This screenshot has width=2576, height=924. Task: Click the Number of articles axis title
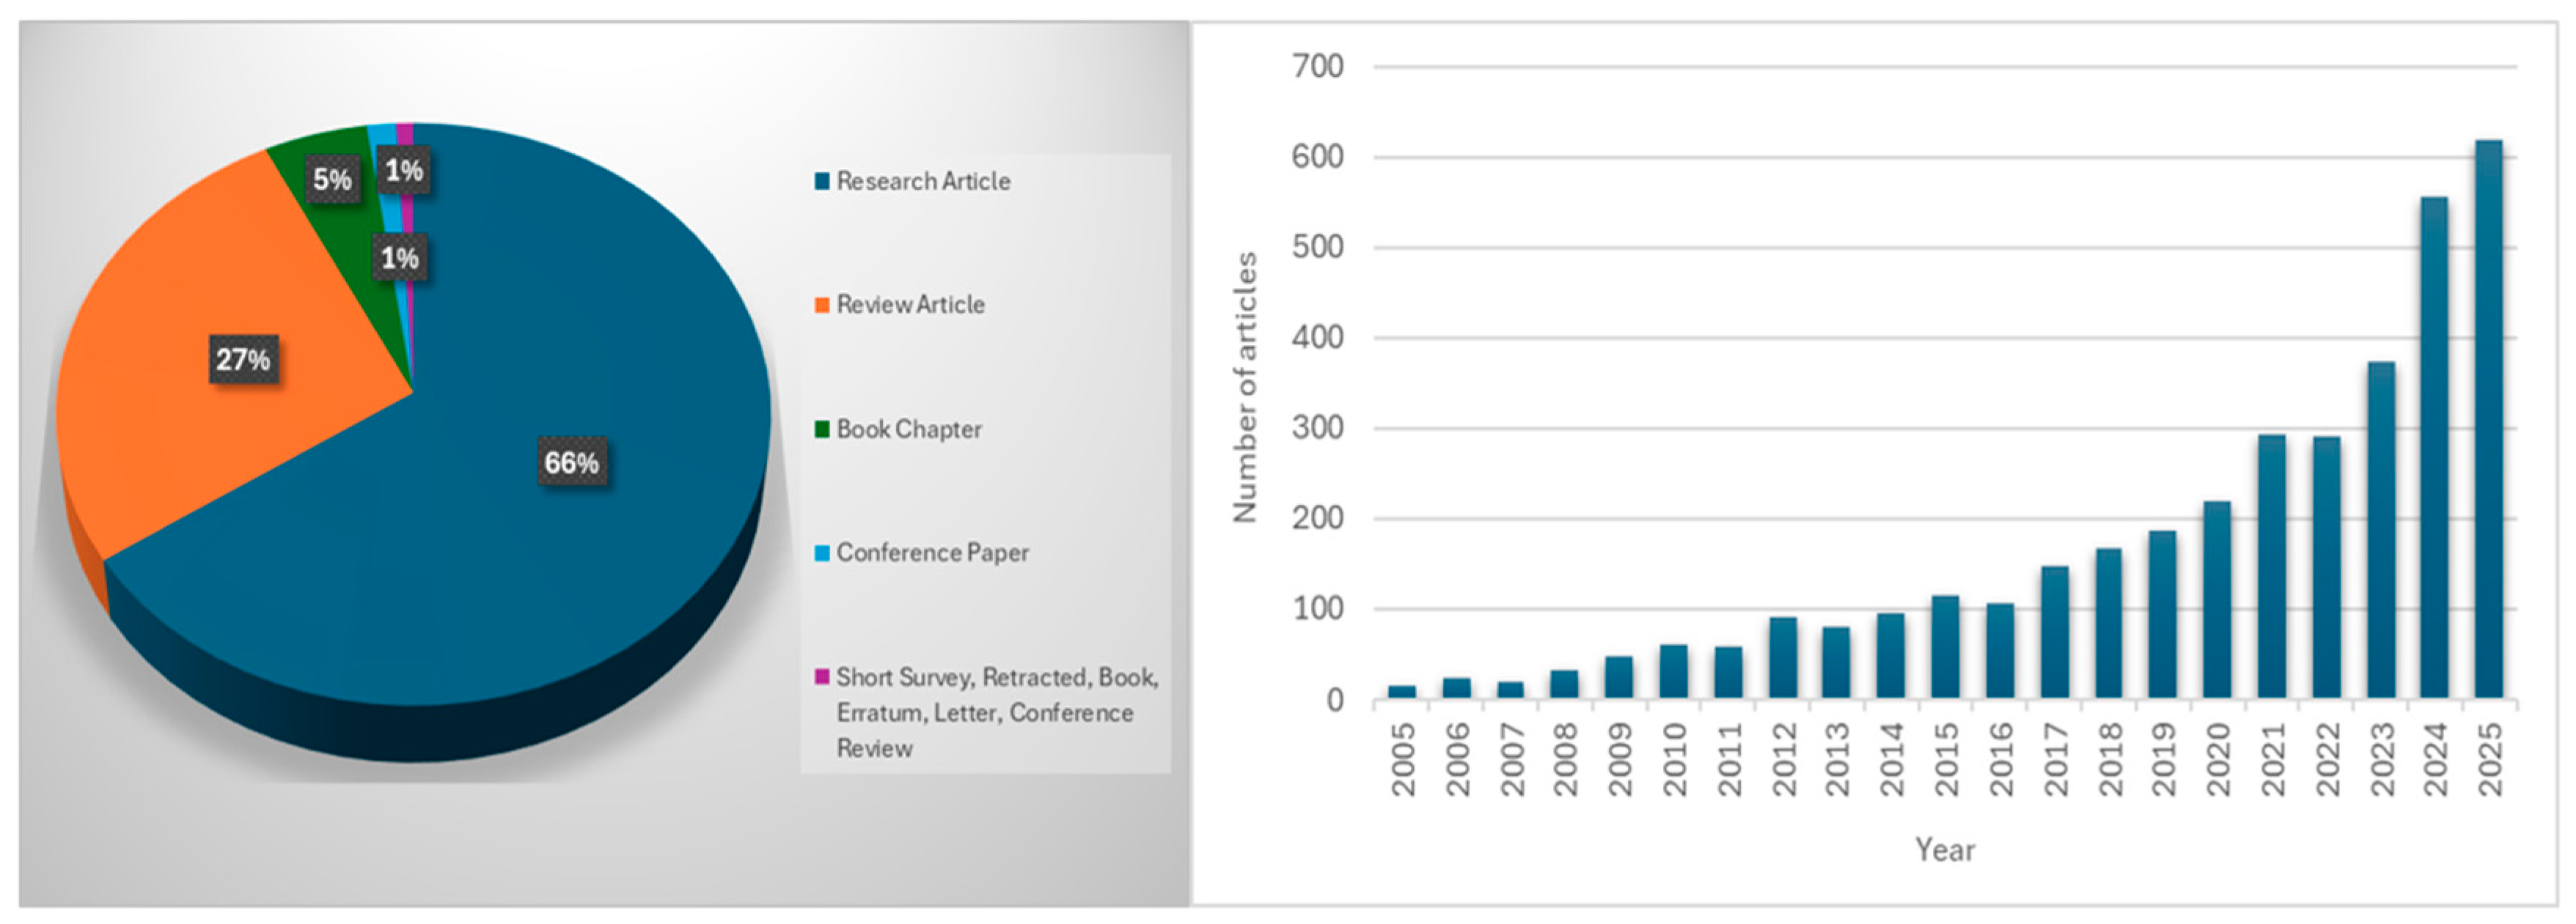click(1244, 388)
